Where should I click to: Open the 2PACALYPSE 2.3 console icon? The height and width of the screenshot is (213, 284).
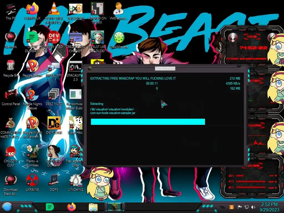(75, 67)
